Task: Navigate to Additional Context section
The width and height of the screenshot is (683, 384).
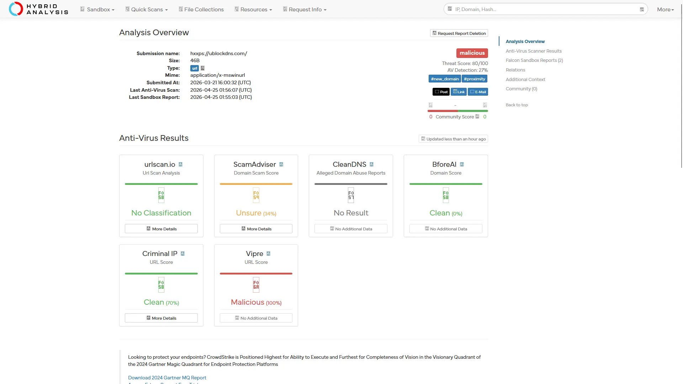Action: click(525, 80)
